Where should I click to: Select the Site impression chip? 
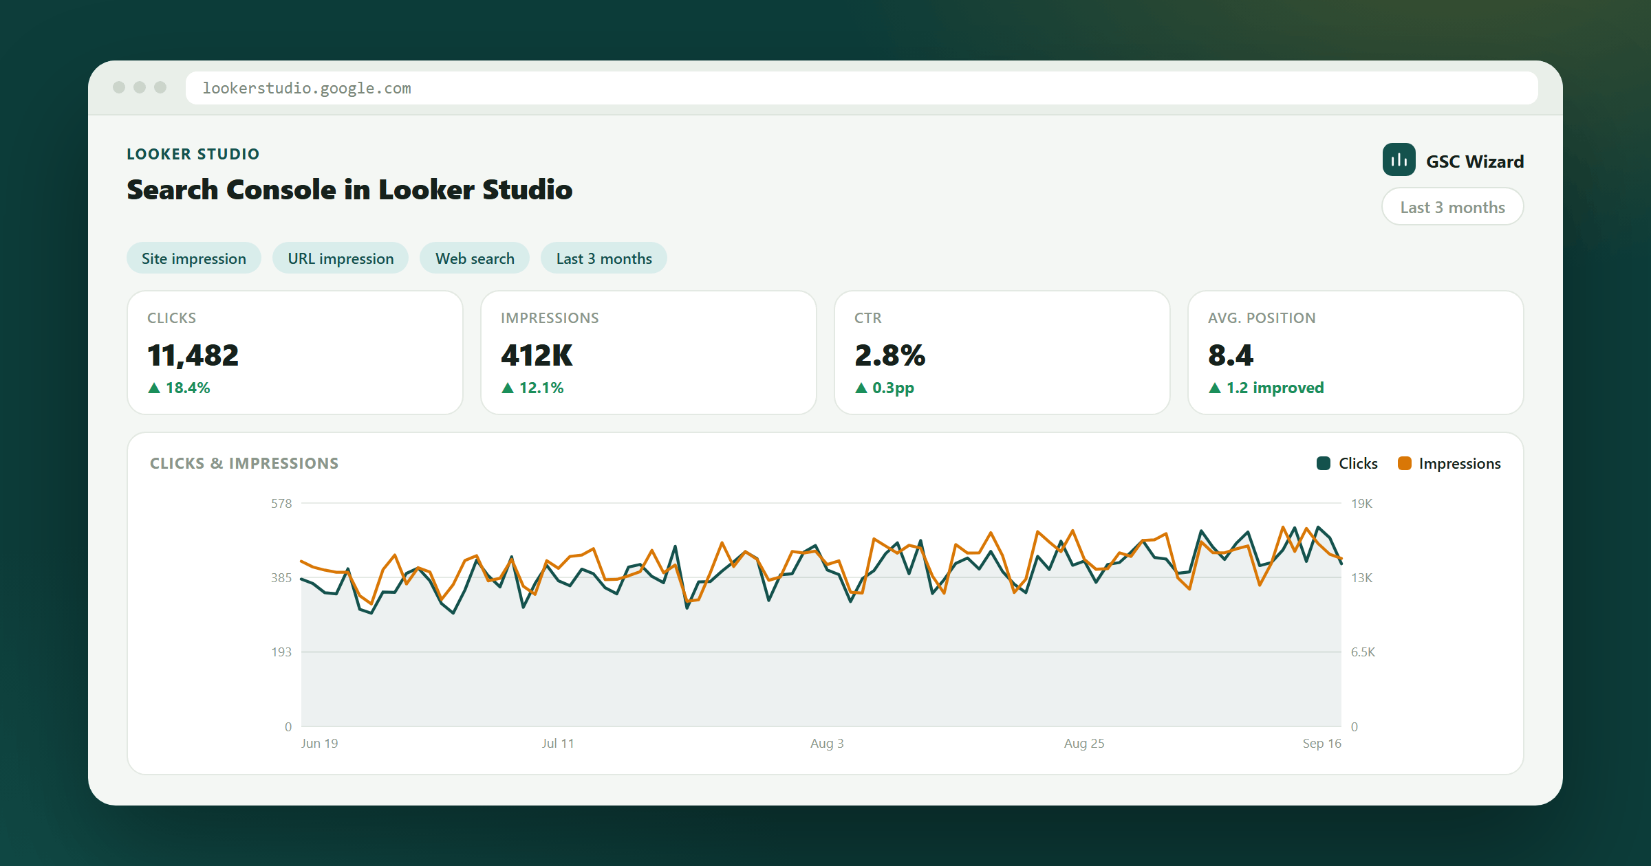(x=194, y=258)
